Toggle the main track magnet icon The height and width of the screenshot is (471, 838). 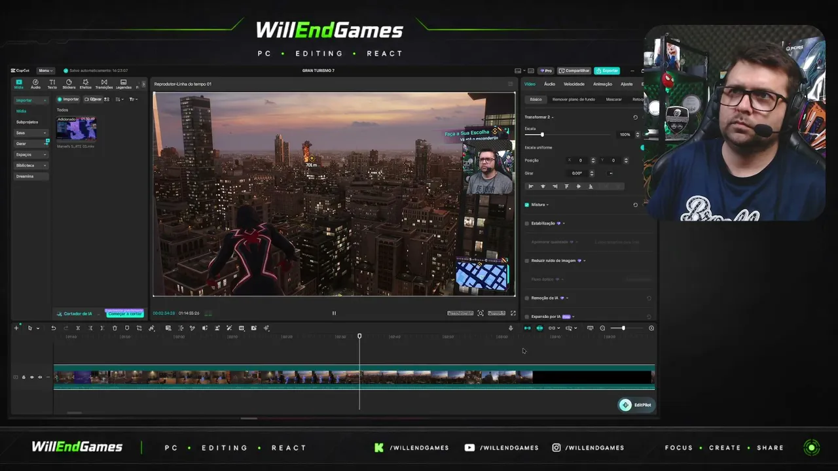tap(527, 328)
